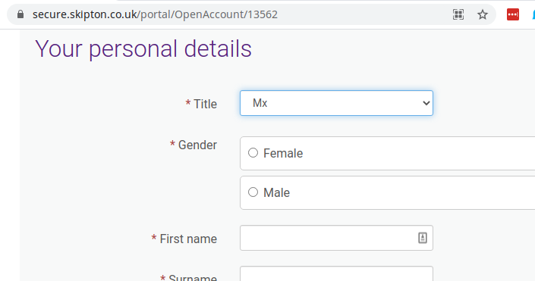Bookmark this page with the star icon
Image resolution: width=535 pixels, height=281 pixels.
[483, 14]
